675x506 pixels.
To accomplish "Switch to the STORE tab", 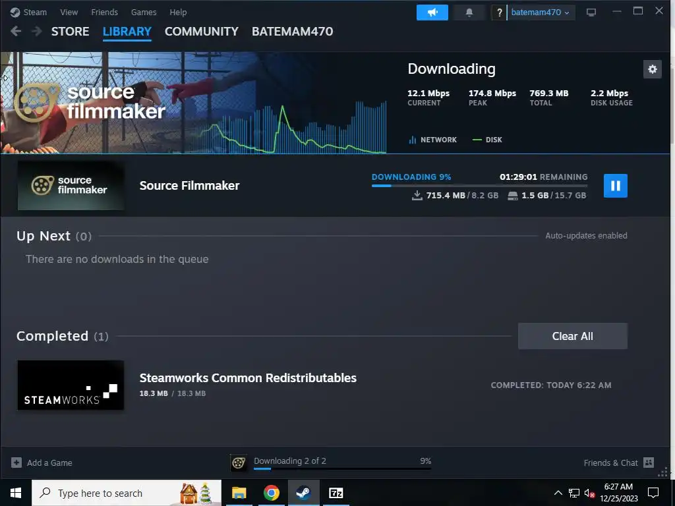I will click(70, 32).
